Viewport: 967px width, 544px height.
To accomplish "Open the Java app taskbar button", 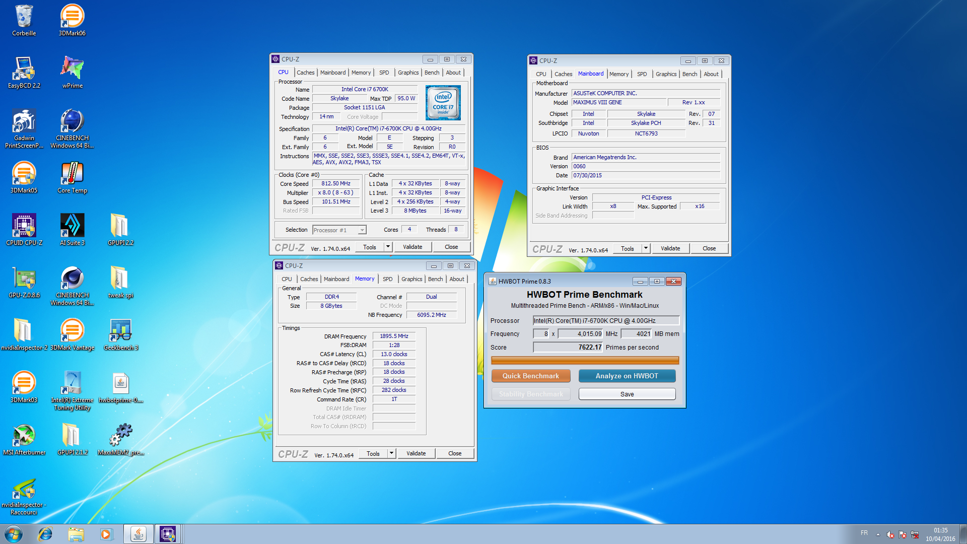I will point(138,534).
